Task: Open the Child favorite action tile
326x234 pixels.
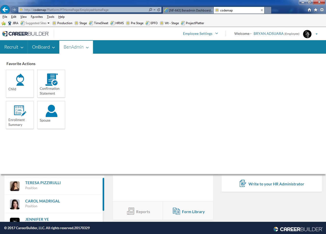Action: click(20, 83)
